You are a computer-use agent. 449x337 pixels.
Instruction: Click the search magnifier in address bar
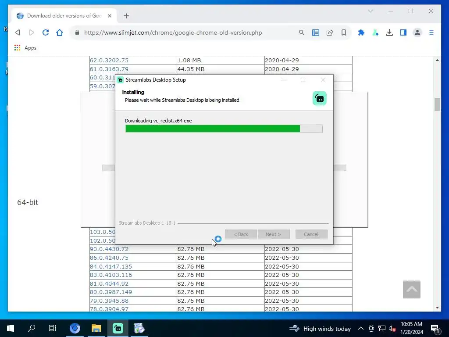(302, 32)
